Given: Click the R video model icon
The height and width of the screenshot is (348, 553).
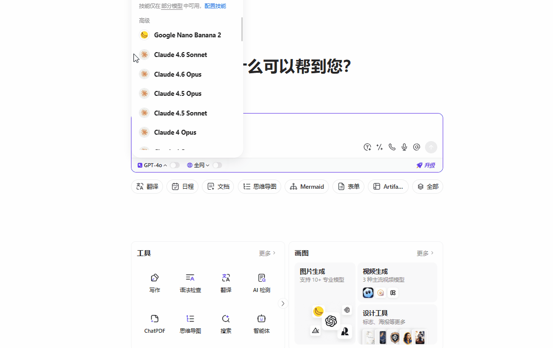Looking at the screenshot, I should [x=393, y=293].
